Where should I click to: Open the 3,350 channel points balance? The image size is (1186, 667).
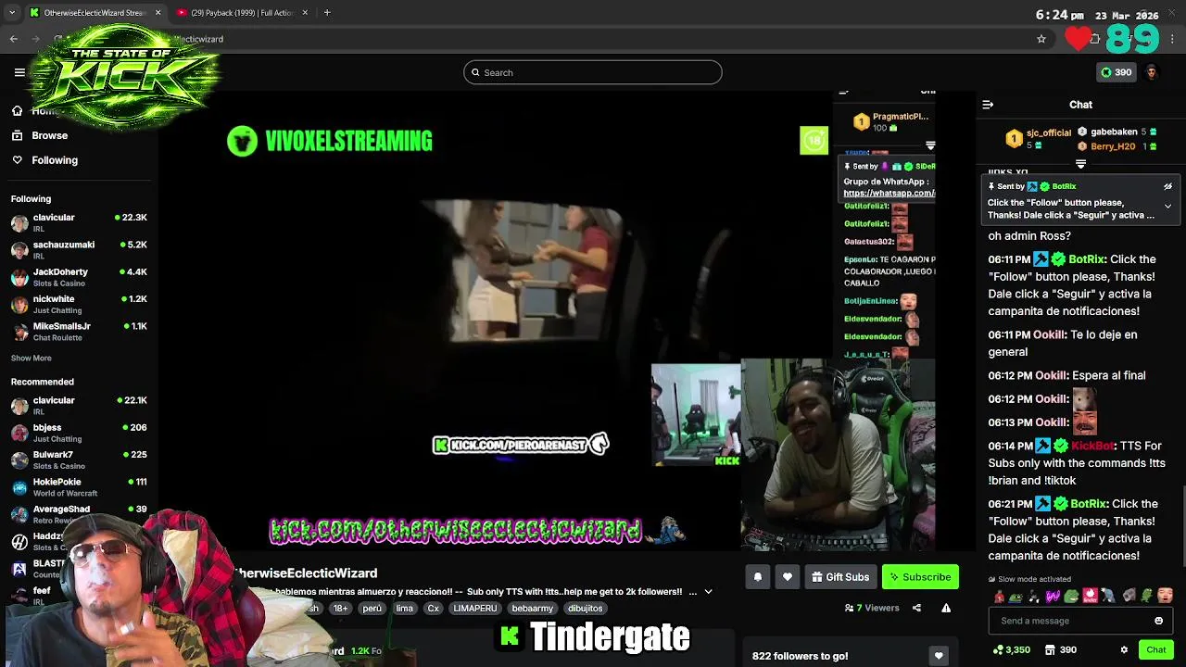[1011, 650]
